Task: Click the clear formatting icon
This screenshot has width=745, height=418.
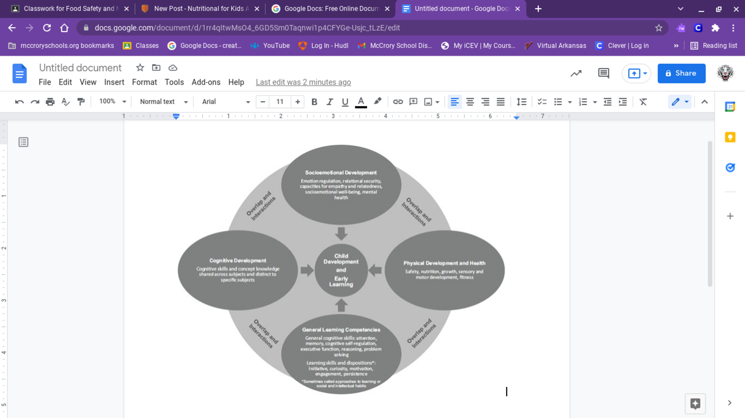Action: tap(643, 102)
